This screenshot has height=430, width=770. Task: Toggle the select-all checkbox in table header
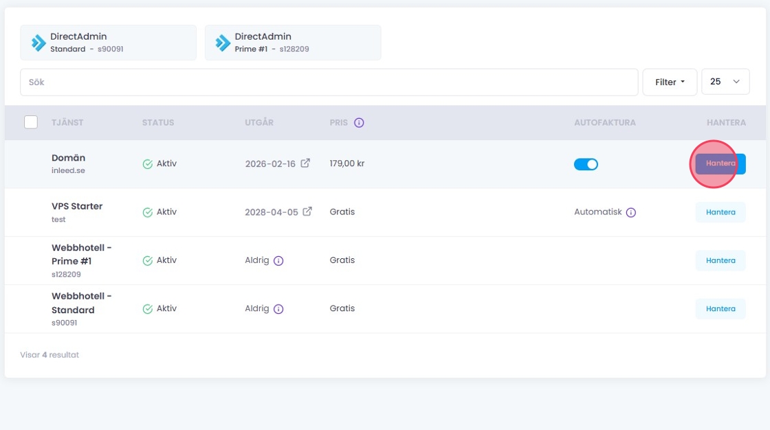(x=31, y=122)
